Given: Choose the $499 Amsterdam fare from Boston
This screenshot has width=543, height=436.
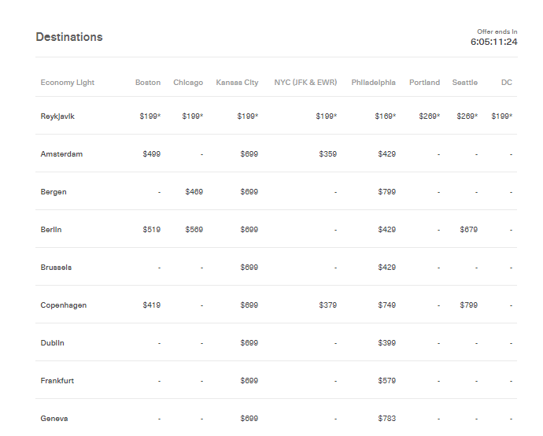Looking at the screenshot, I should pyautogui.click(x=151, y=154).
